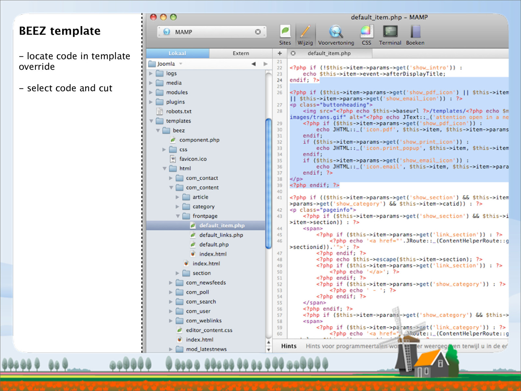Clear the MAMP site field

258,32
